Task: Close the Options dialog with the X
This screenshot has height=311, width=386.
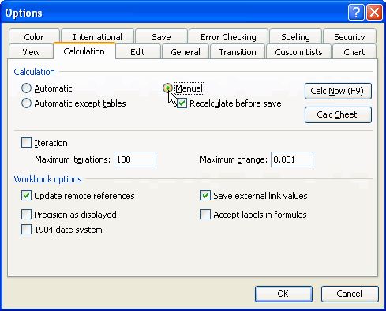Action: tap(374, 13)
